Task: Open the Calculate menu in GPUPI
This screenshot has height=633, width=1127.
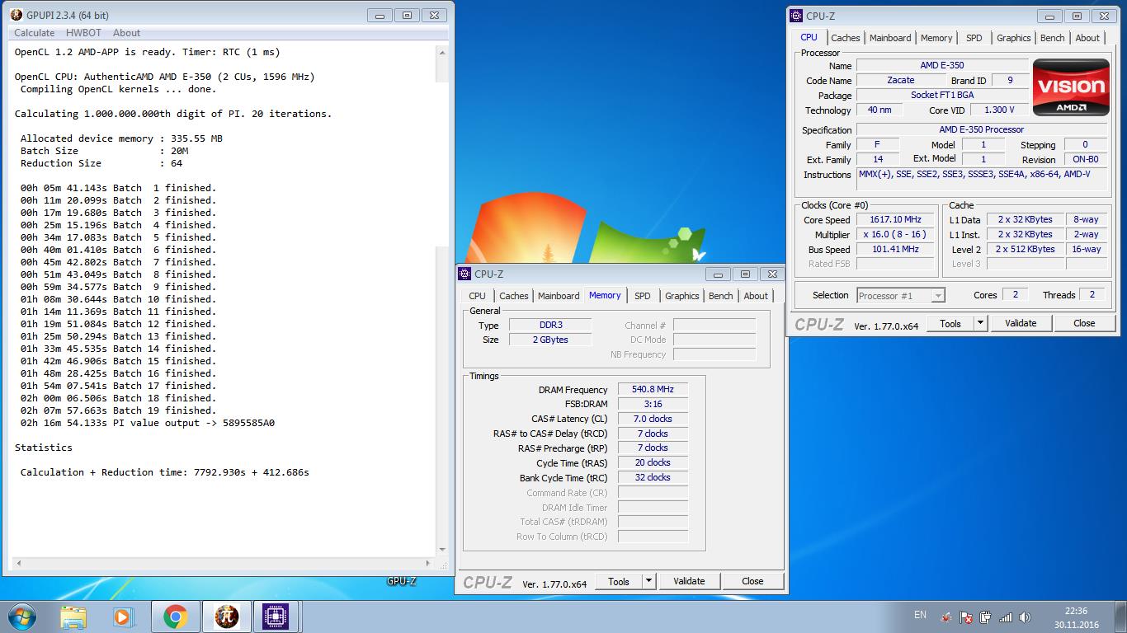Action: (35, 33)
